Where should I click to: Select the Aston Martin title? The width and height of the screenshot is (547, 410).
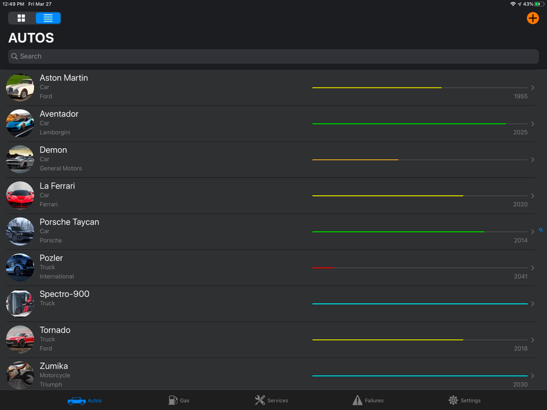[x=64, y=78]
